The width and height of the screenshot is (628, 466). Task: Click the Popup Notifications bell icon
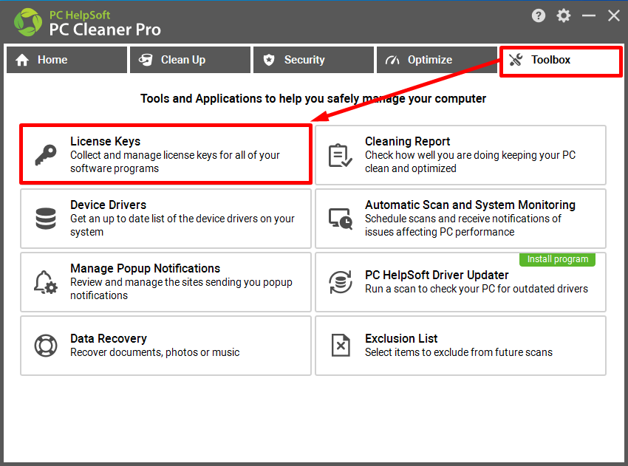[x=46, y=282]
